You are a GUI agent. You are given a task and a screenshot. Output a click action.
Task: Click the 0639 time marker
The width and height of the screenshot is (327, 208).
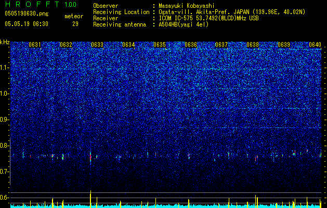[284, 45]
